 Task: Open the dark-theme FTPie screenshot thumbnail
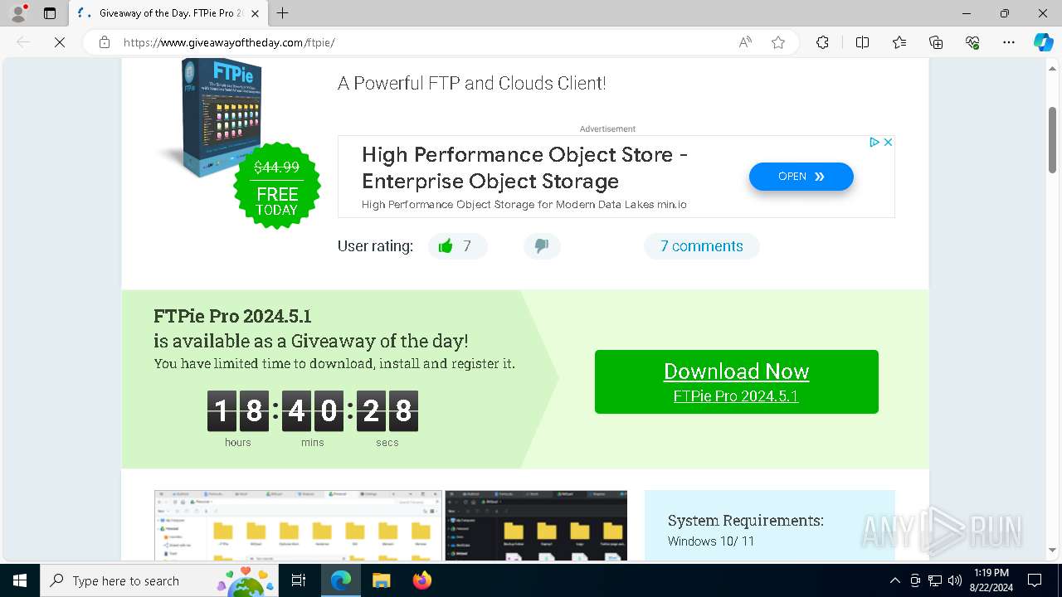pos(536,525)
